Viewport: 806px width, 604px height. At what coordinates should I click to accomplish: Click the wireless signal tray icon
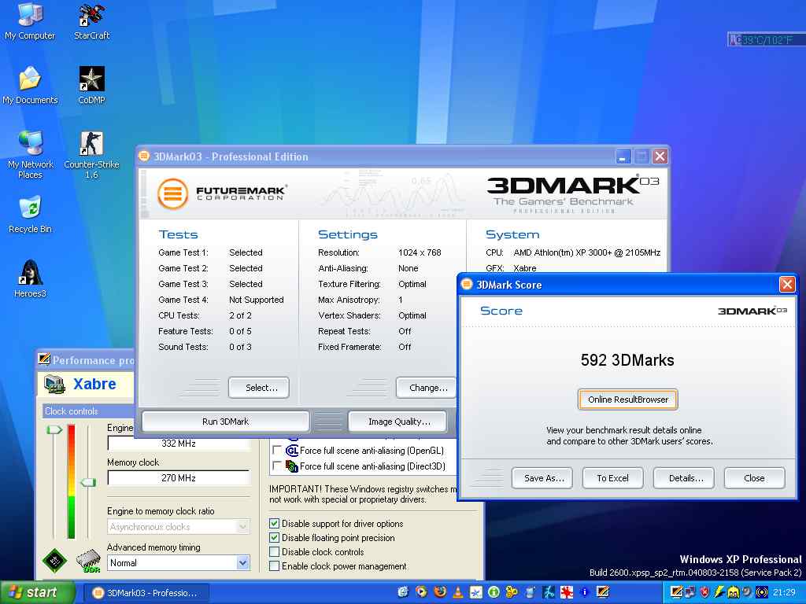coord(762,592)
